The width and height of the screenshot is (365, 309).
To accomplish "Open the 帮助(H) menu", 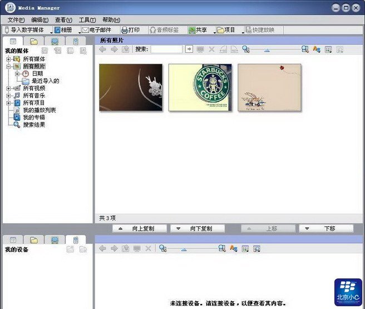I will coord(111,20).
